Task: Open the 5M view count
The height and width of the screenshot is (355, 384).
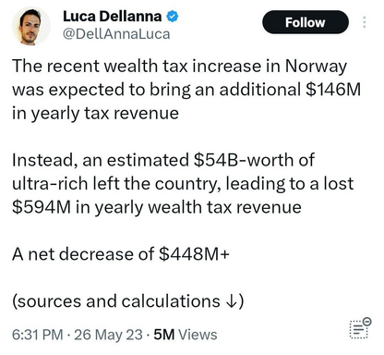Action: click(x=164, y=335)
